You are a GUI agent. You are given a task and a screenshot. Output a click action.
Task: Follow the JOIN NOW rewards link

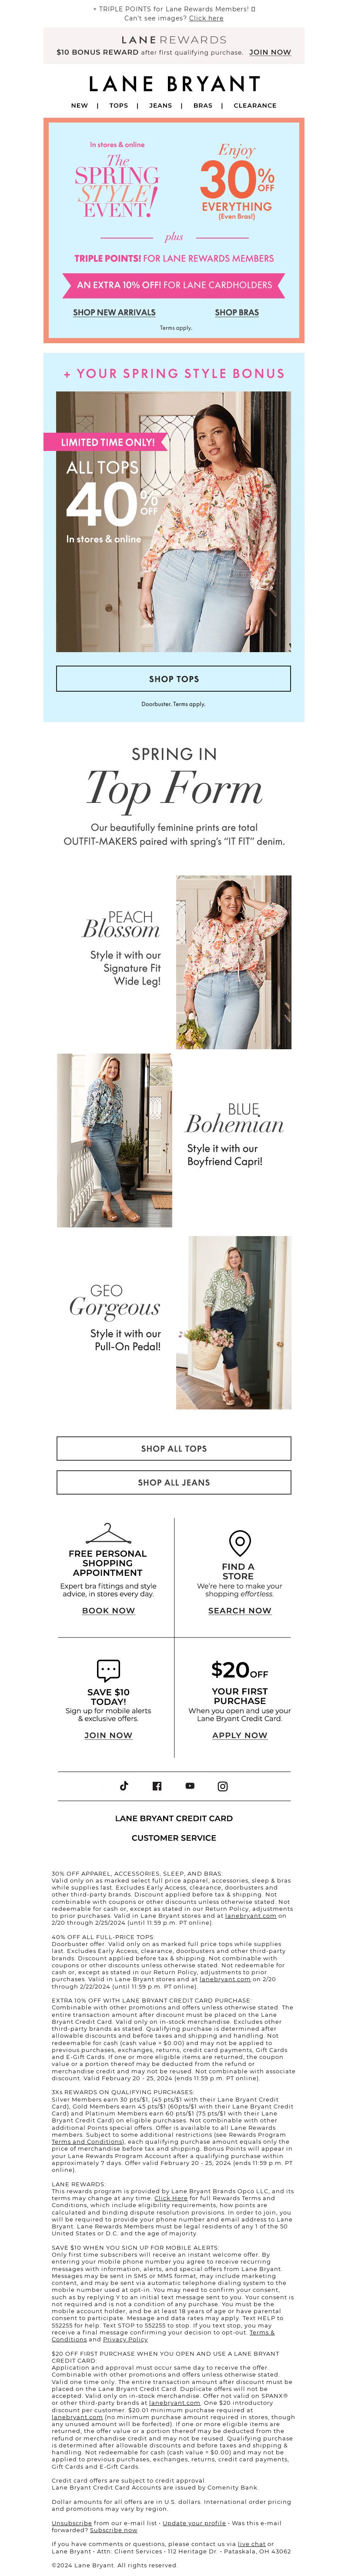270,52
